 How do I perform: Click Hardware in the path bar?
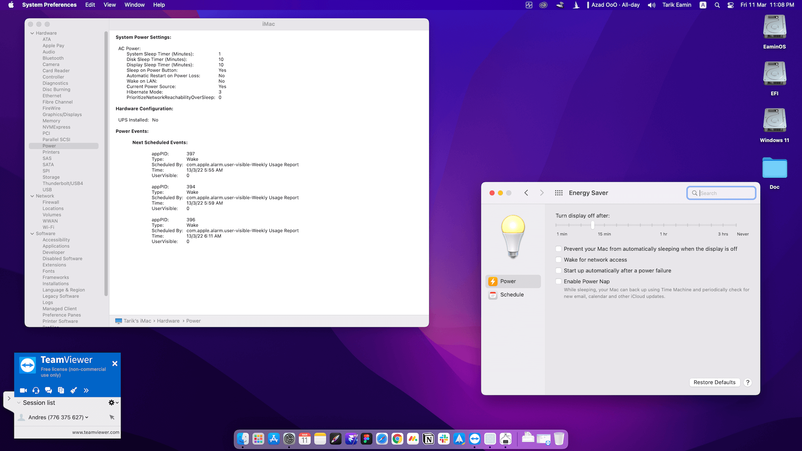pyautogui.click(x=168, y=321)
